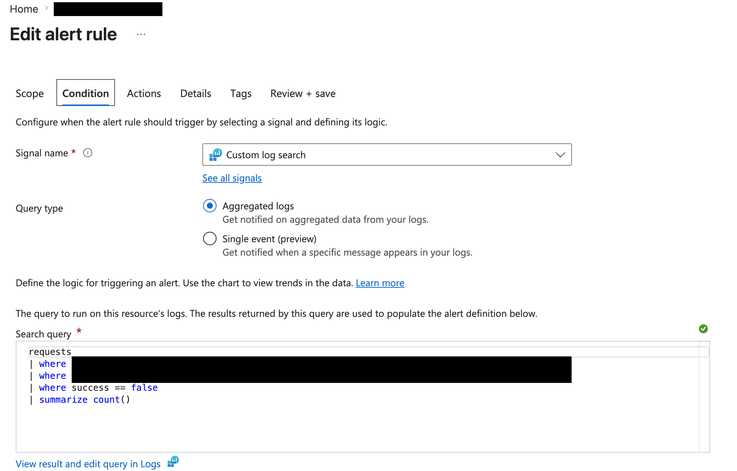Select the Condition tab
Screen dimensions: 737x471
point(85,93)
